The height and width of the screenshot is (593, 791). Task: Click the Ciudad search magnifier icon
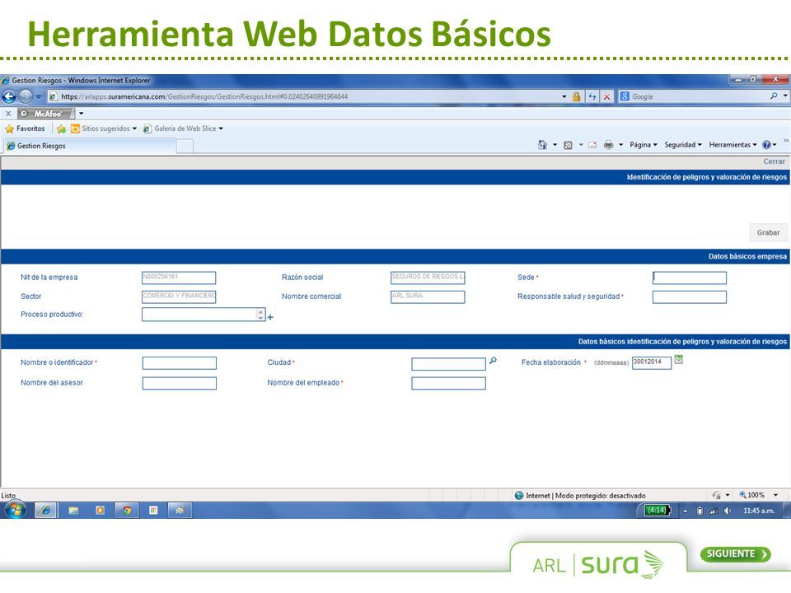(493, 361)
